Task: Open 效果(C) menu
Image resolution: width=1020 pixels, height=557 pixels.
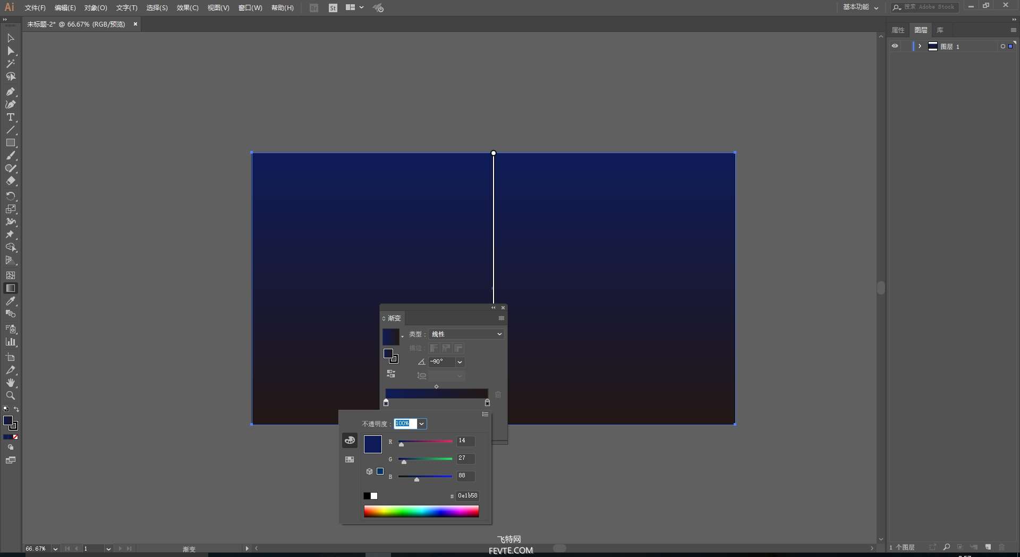Action: [188, 8]
